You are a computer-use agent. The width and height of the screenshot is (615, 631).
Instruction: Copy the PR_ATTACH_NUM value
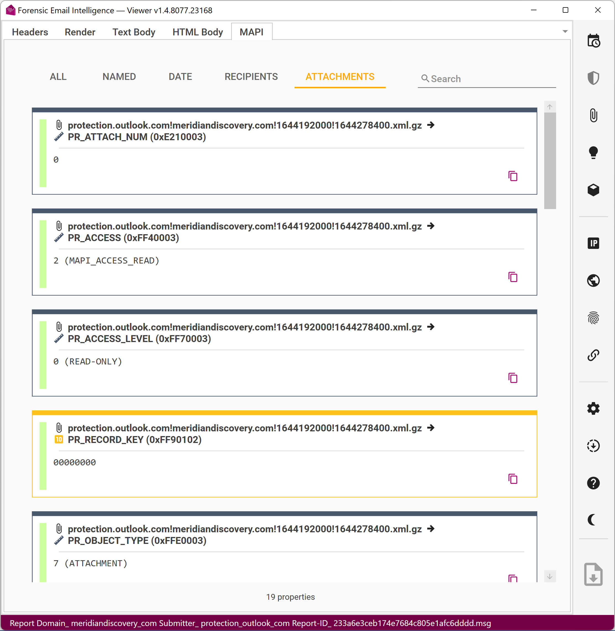coord(513,176)
